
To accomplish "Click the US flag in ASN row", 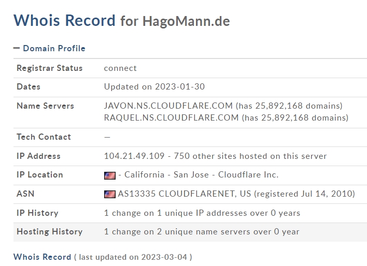I will (110, 194).
